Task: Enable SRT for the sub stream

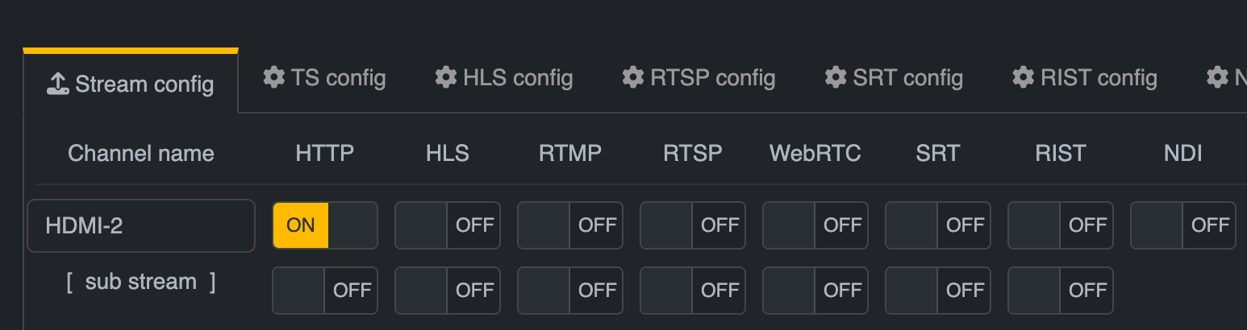Action: click(938, 291)
